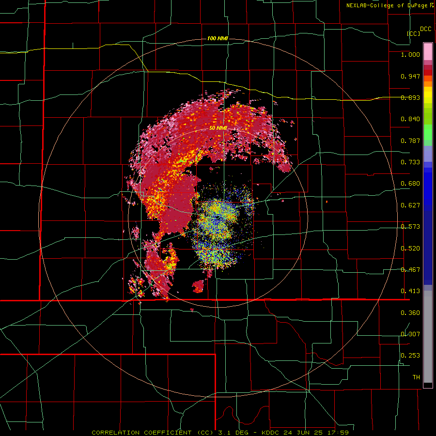Image resolution: width=436 pixels, height=436 pixels.
Task: Pick the periwinkle swatch on color bar
Action: coord(428,154)
